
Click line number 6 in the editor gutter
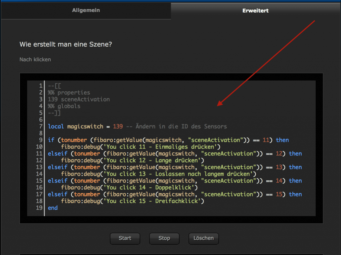pyautogui.click(x=41, y=120)
